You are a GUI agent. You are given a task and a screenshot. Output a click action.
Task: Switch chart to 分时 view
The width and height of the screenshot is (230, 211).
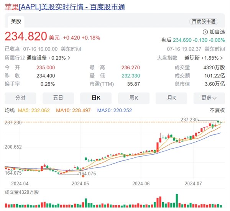pyautogui.click(x=20, y=98)
